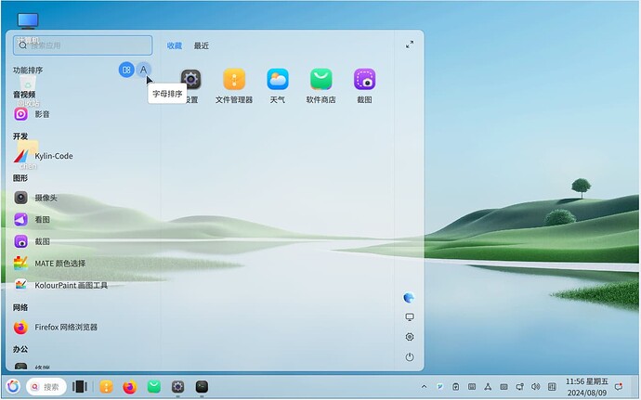Click the 网络 category header
641x400 pixels.
[x=20, y=307]
